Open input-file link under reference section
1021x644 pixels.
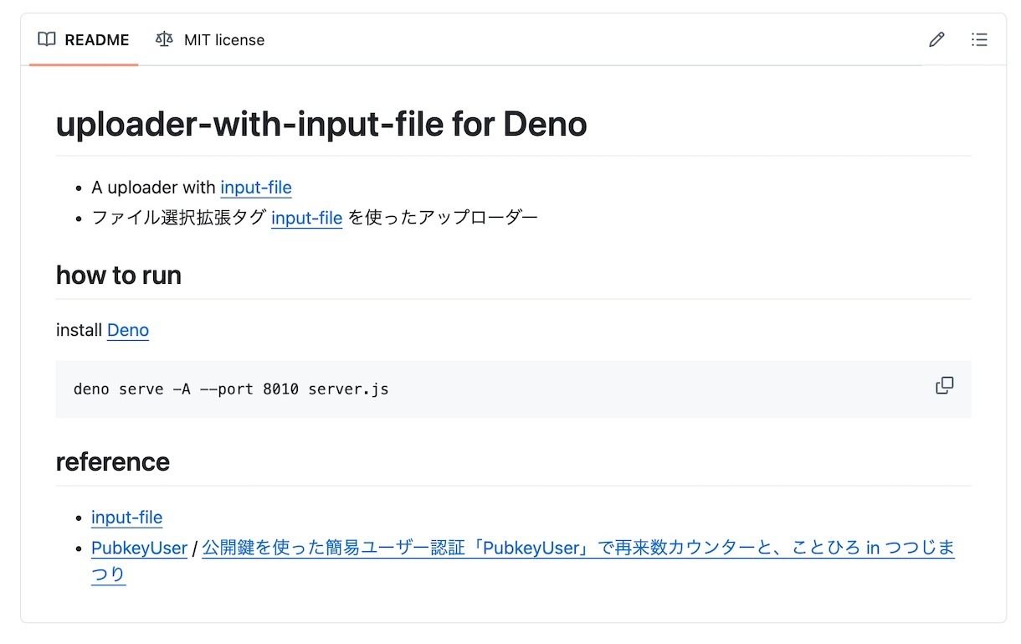coord(126,518)
